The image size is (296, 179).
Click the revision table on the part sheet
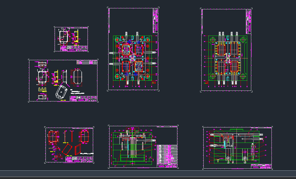click(x=87, y=62)
